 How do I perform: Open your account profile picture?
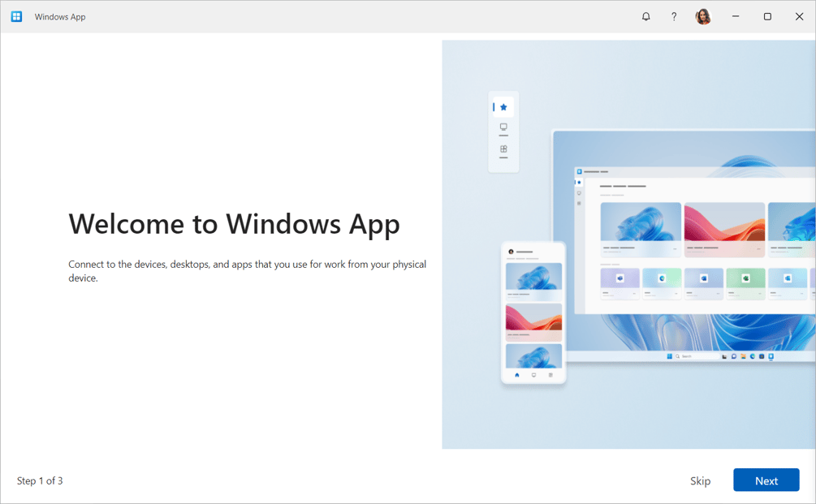pyautogui.click(x=703, y=16)
